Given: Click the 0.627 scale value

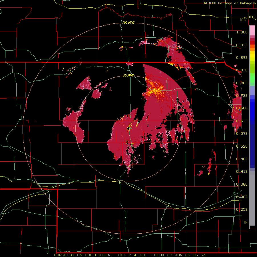Looking at the screenshot, I should tap(242, 121).
